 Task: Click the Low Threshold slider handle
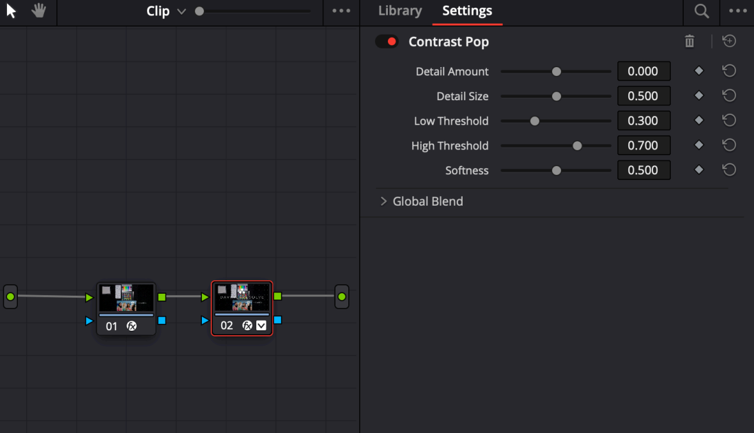pos(535,121)
